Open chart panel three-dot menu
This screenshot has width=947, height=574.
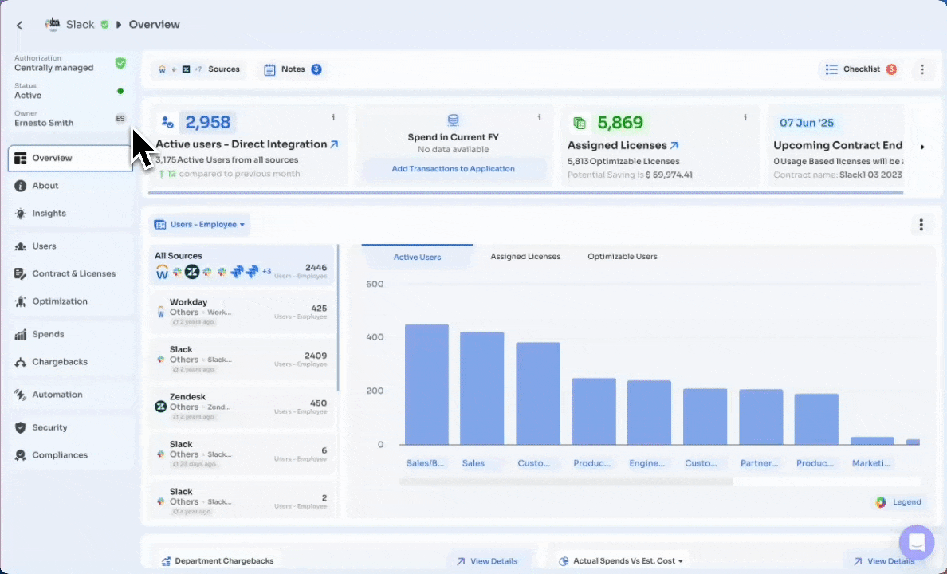pyautogui.click(x=921, y=225)
